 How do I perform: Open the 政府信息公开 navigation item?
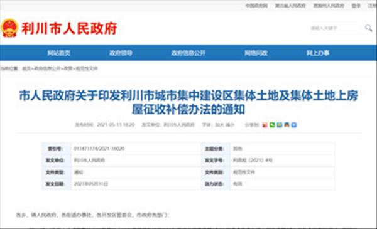click(x=188, y=53)
